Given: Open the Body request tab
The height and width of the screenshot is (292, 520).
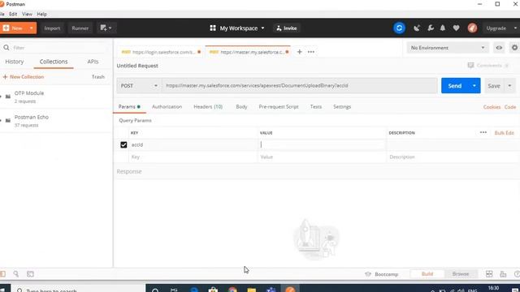Looking at the screenshot, I should (241, 106).
